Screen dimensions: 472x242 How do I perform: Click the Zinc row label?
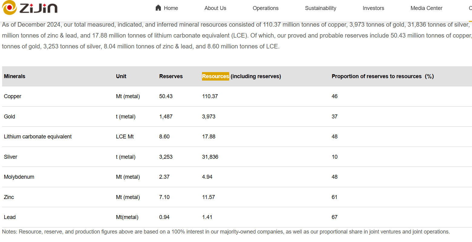click(9, 197)
